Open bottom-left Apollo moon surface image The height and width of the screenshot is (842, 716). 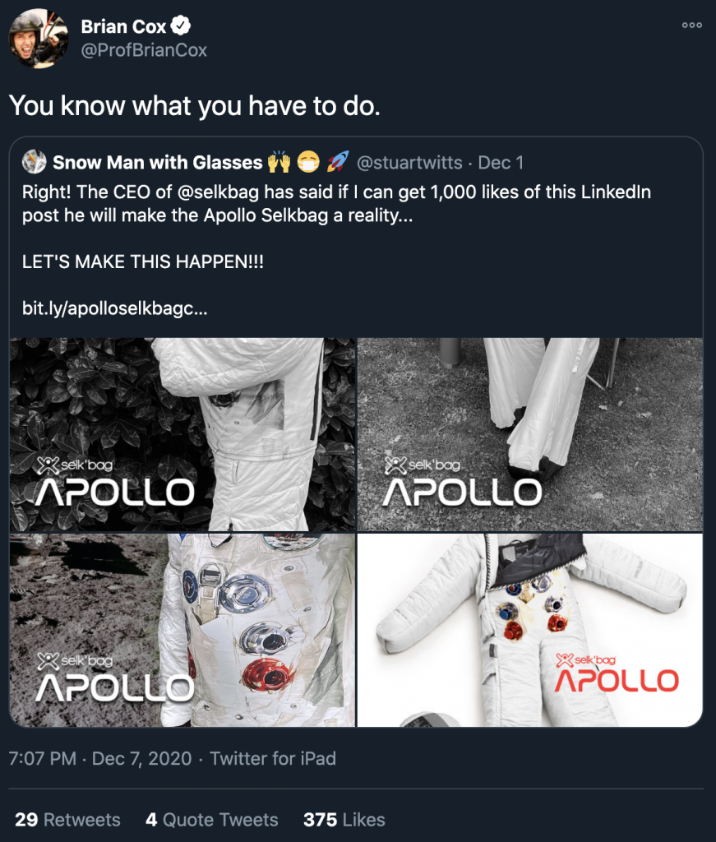[182, 631]
